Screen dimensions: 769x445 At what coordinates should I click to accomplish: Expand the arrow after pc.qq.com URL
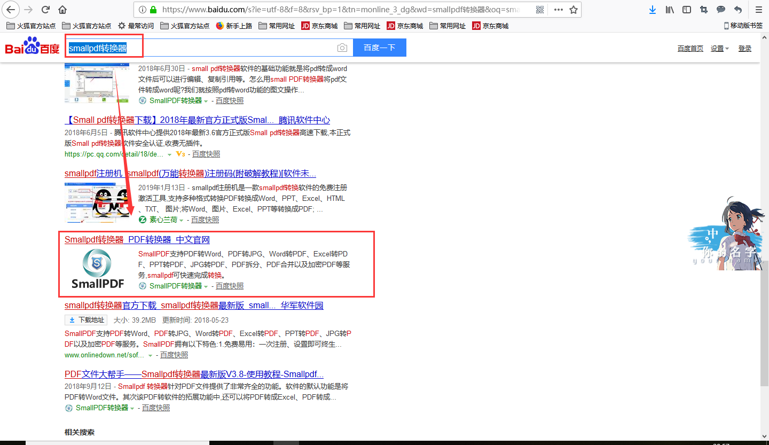pos(170,154)
